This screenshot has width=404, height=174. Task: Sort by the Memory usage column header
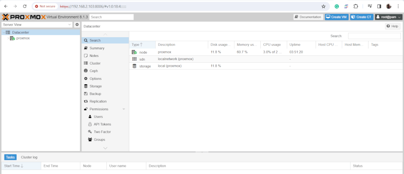tap(247, 44)
